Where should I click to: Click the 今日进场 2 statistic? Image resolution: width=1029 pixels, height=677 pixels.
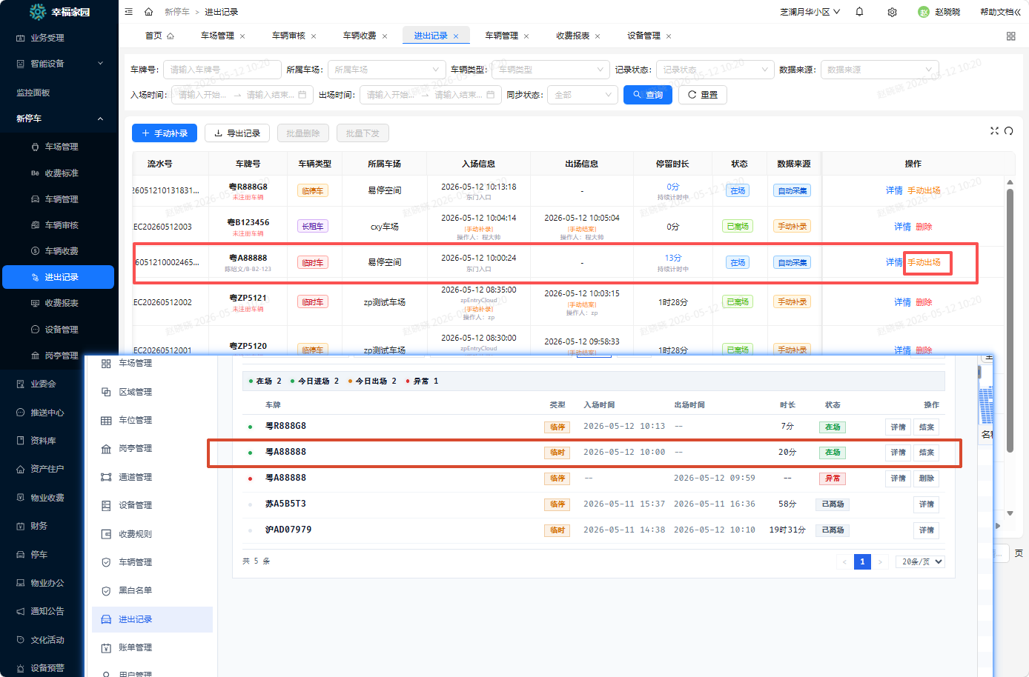coord(315,381)
